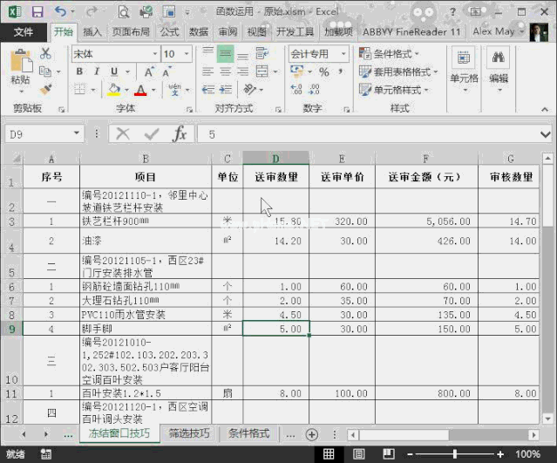The width and height of the screenshot is (557, 463).
Task: Decrease the indent level
Action: 208,90
